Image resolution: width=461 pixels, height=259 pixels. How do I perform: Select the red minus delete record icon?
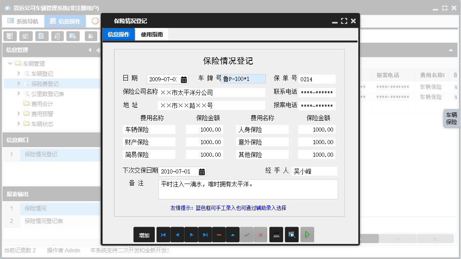point(219,235)
